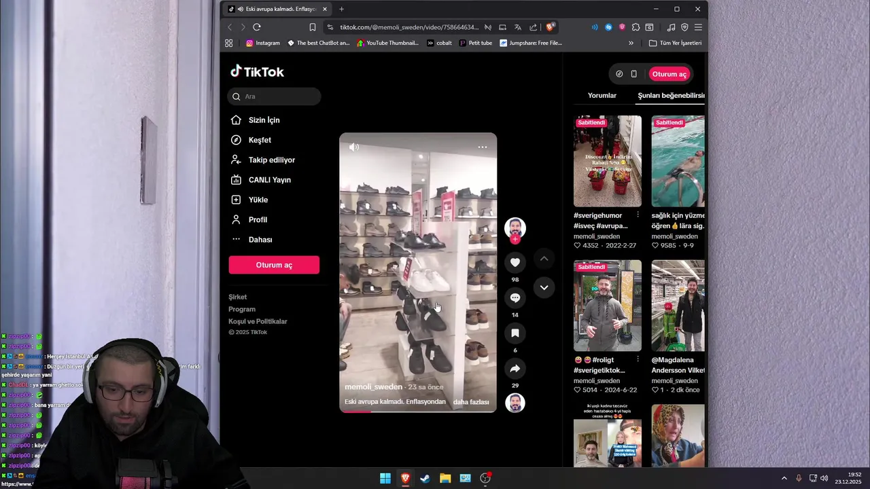Open the Brave Shields lion icon
This screenshot has width=870, height=489.
[x=550, y=27]
